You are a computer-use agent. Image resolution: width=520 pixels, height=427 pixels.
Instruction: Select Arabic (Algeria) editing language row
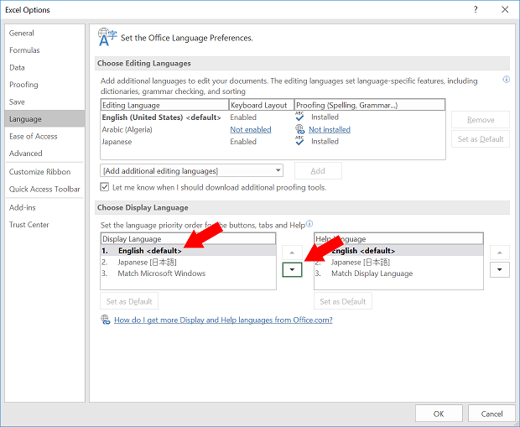tap(273, 130)
